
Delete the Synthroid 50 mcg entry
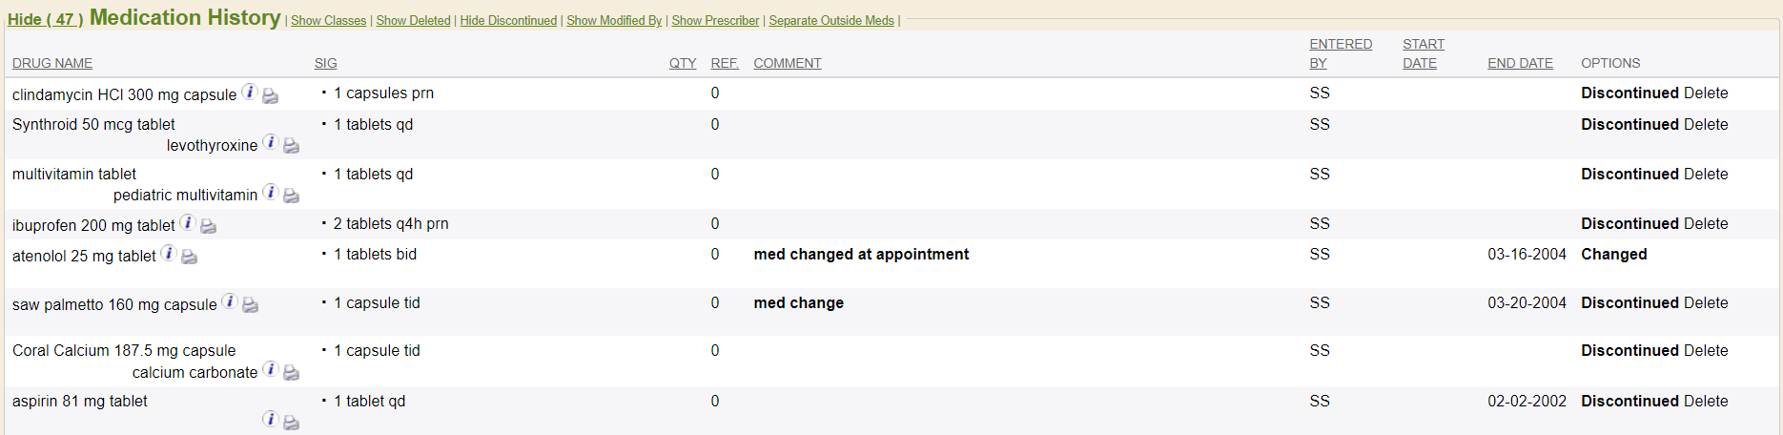click(1706, 124)
